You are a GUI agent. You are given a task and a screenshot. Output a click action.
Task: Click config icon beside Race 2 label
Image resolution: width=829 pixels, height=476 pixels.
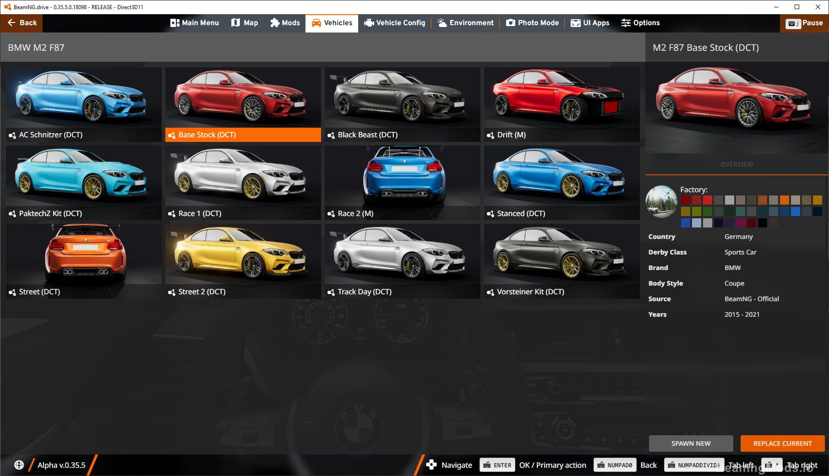(x=331, y=214)
